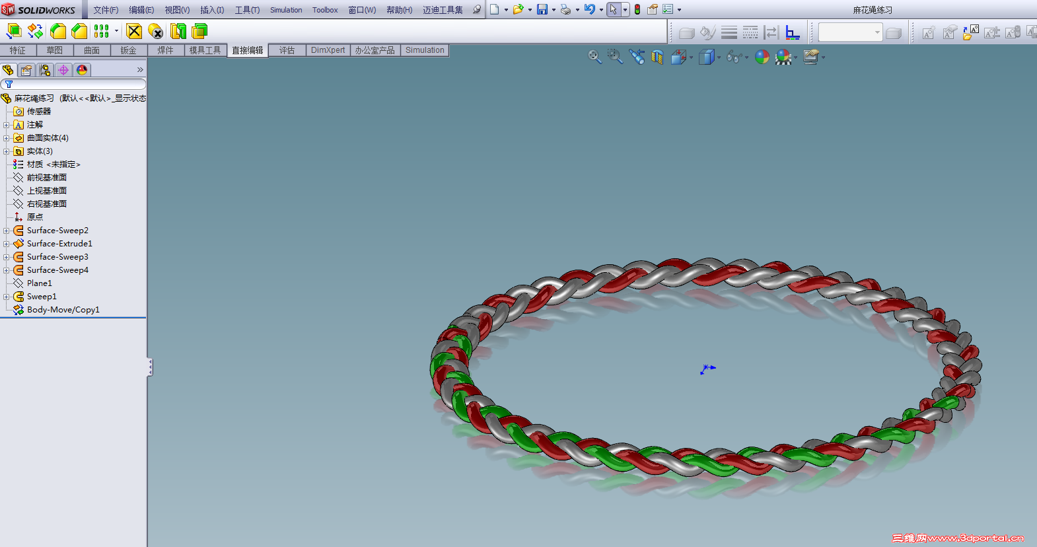Click the Select arrow cursor tool
The image size is (1037, 547).
pos(614,9)
